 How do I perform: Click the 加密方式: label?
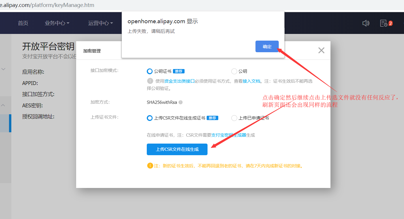(100, 102)
